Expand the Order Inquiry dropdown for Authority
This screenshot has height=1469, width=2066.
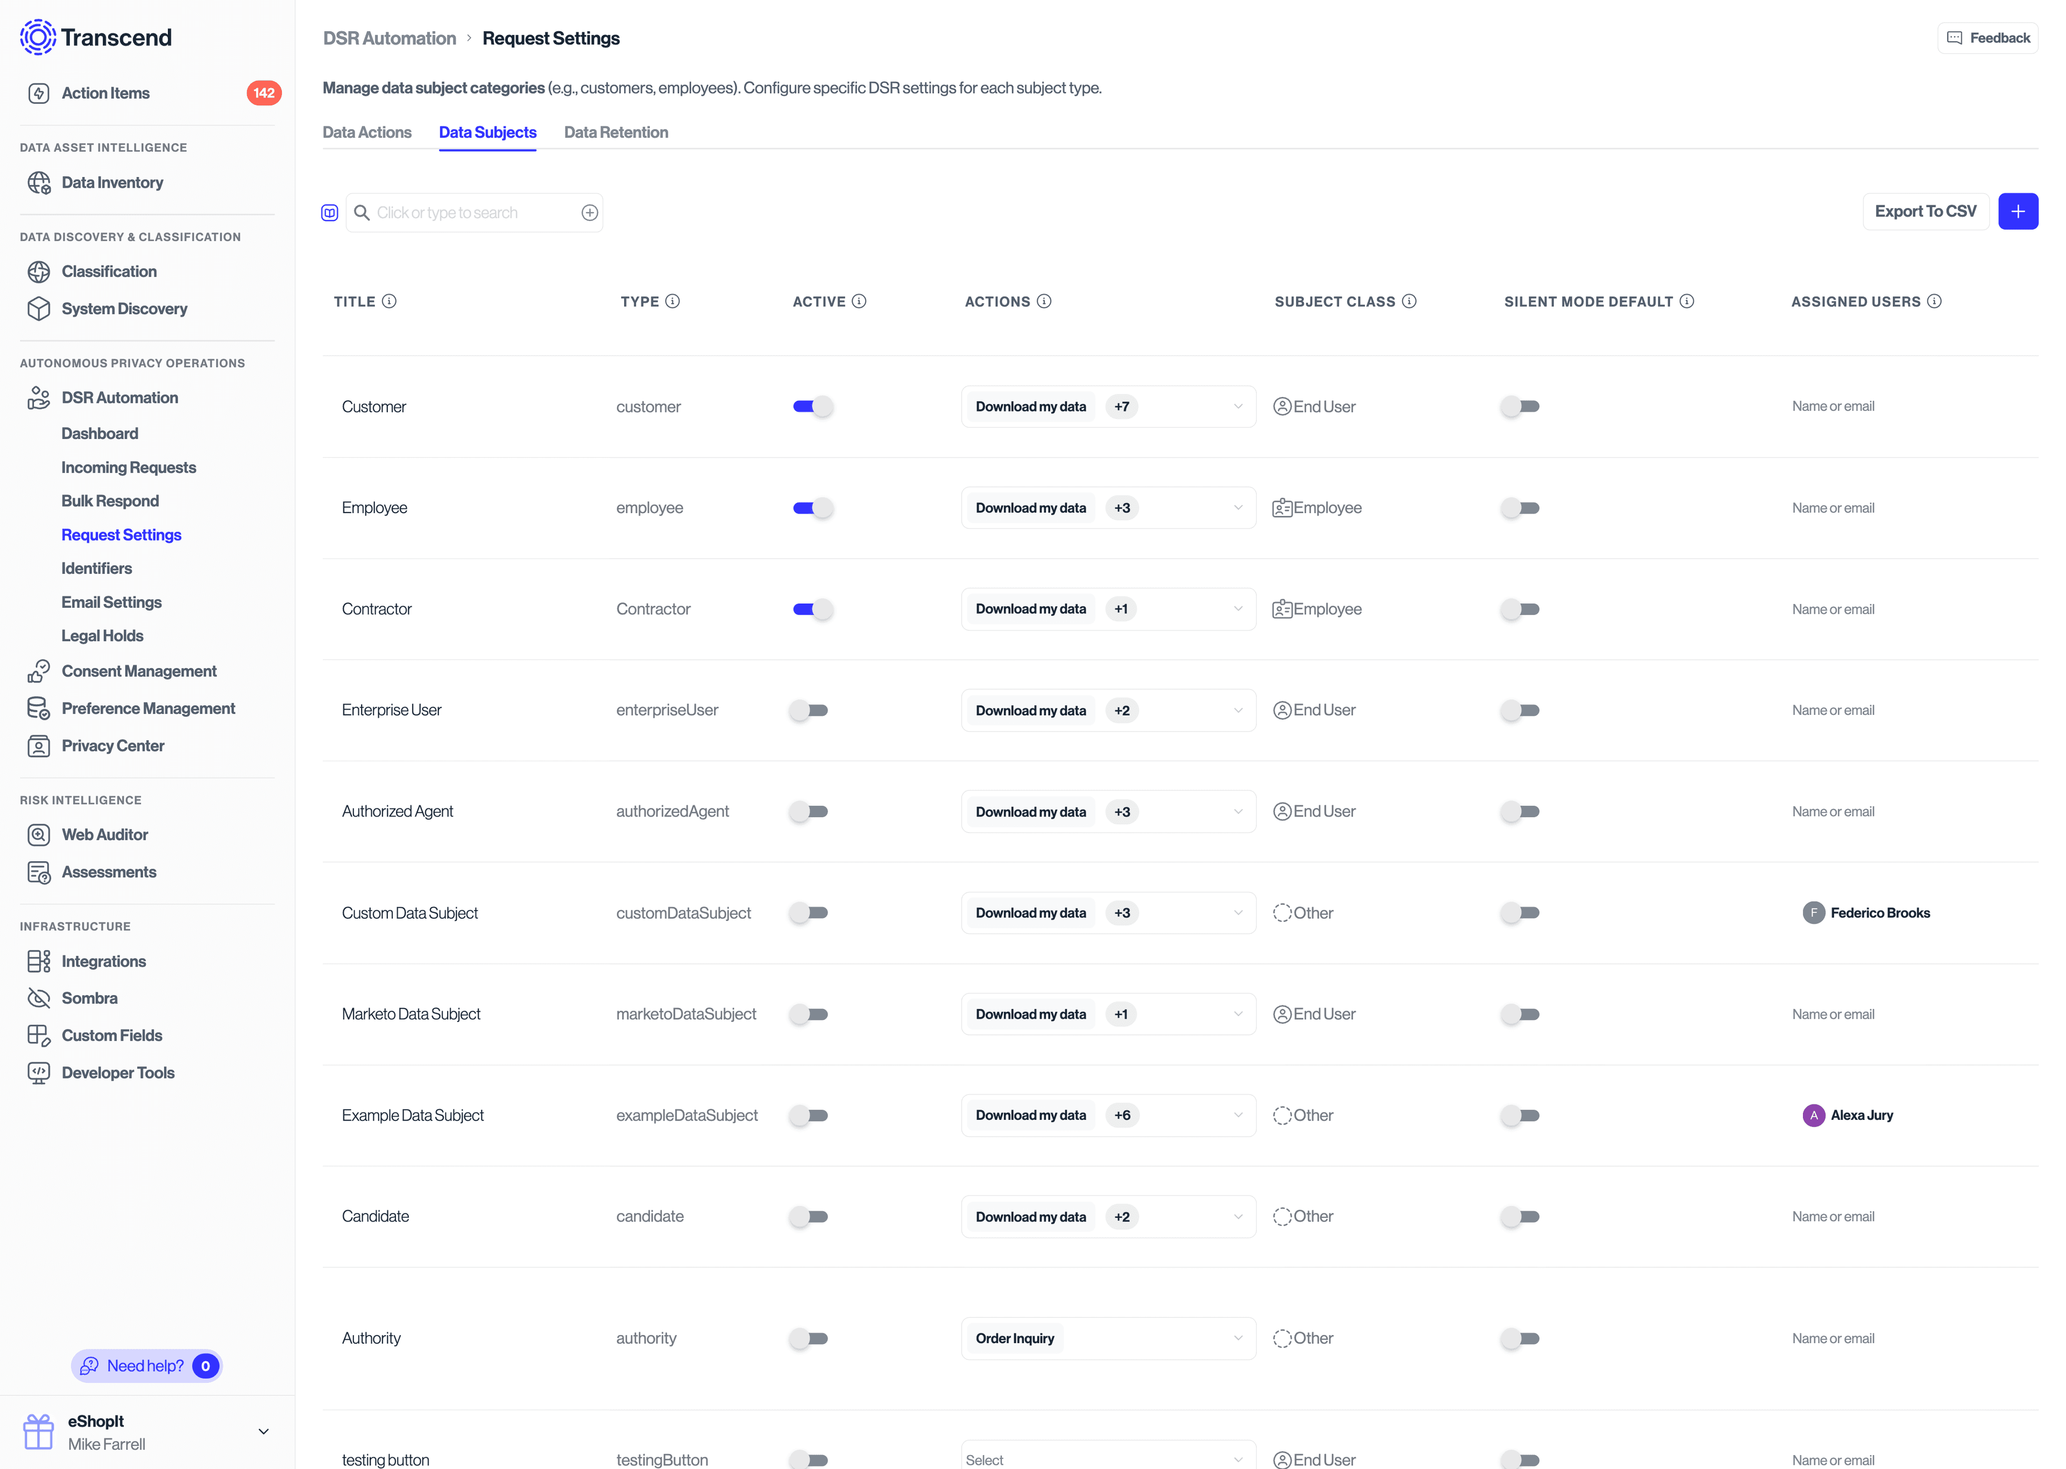tap(1237, 1338)
